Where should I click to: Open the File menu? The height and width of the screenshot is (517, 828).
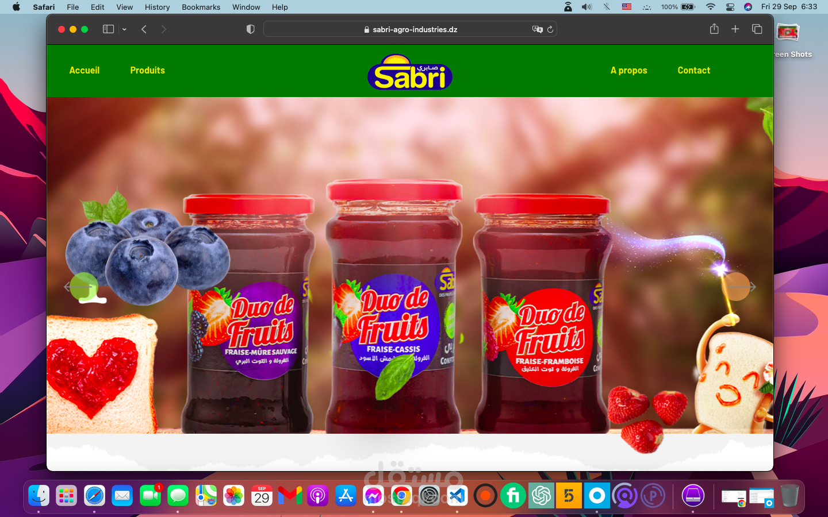tap(73, 7)
